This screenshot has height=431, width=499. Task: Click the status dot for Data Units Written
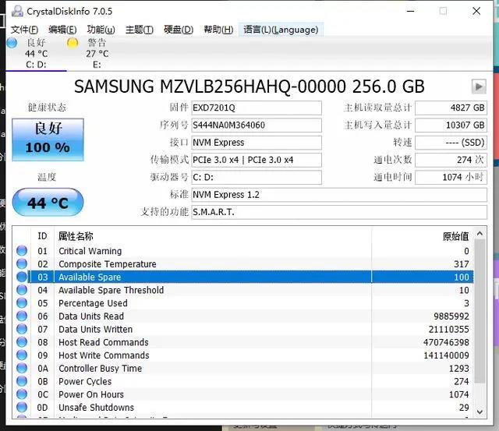(x=22, y=329)
